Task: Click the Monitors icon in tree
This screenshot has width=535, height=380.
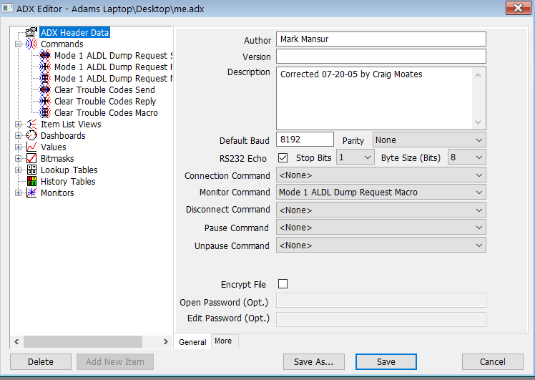Action: [x=31, y=193]
